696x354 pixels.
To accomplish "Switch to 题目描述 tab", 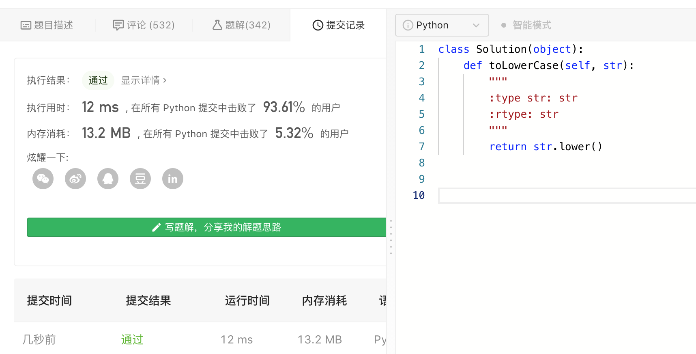I will click(47, 25).
